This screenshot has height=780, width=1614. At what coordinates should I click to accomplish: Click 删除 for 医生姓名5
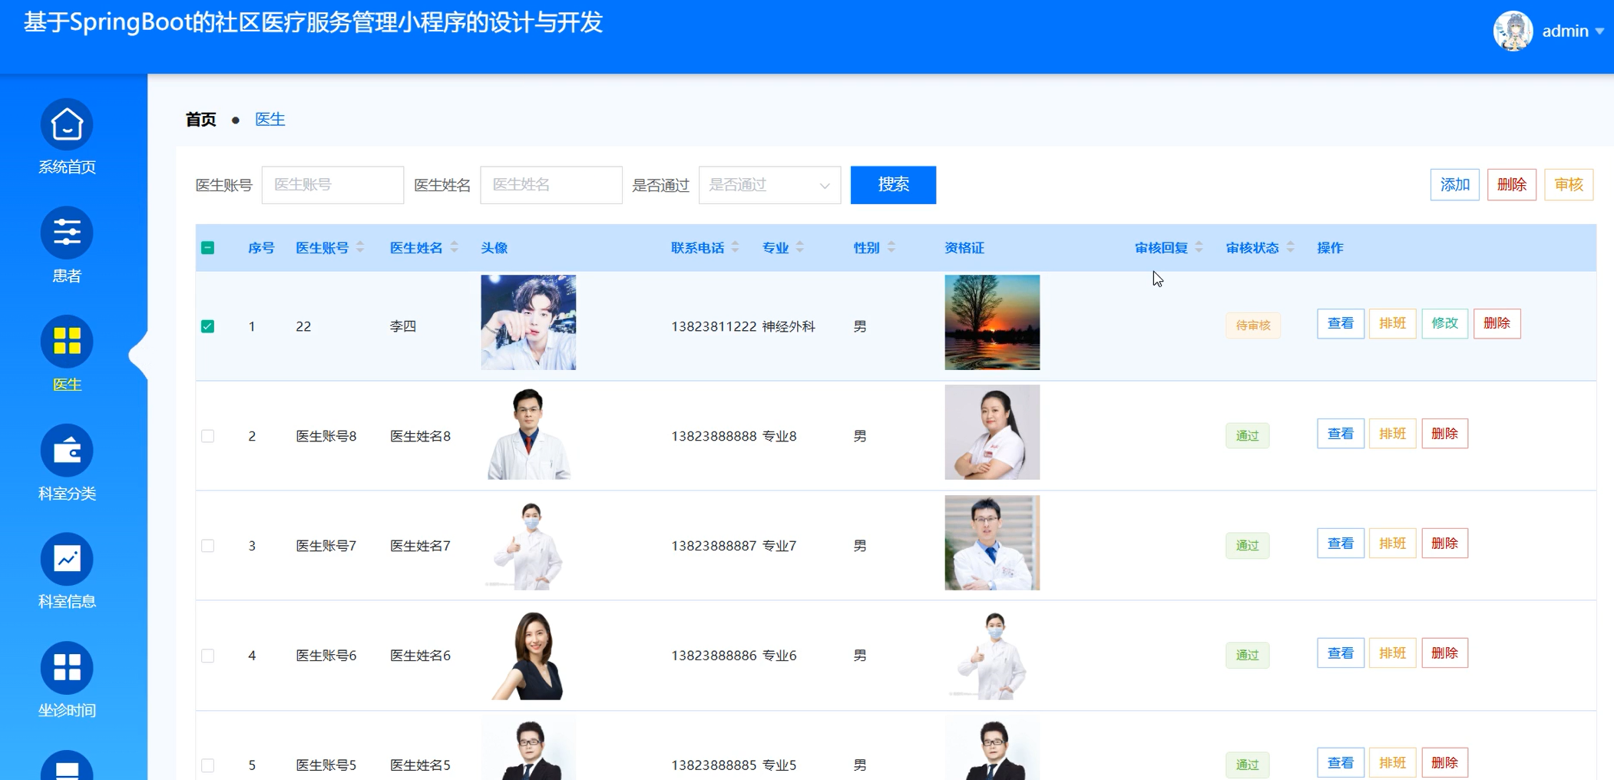(1444, 763)
